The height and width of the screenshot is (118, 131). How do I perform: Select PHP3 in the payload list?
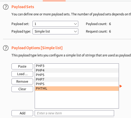pyautogui.click(x=77, y=66)
